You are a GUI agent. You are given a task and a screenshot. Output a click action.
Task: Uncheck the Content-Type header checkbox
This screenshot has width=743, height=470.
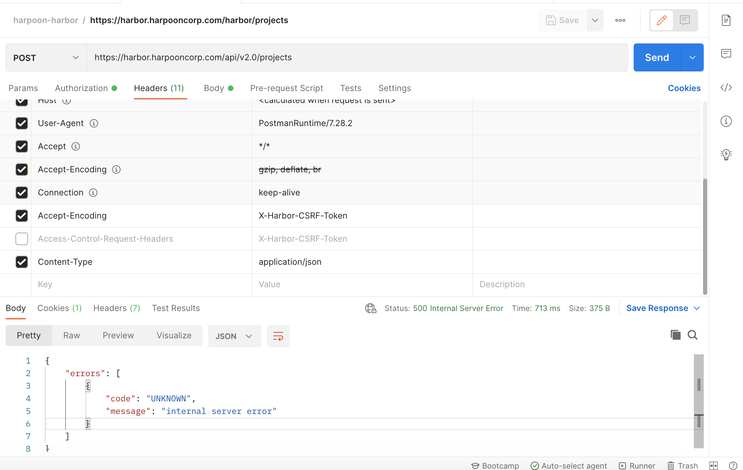pos(22,262)
